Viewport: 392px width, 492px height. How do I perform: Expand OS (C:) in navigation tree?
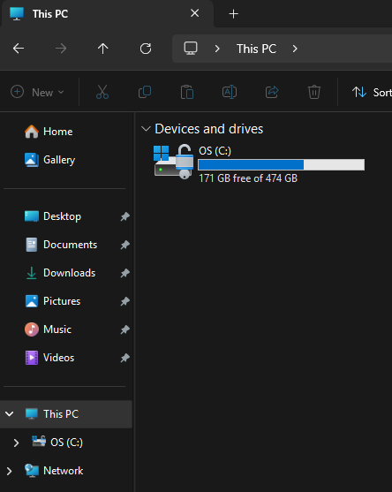16,443
